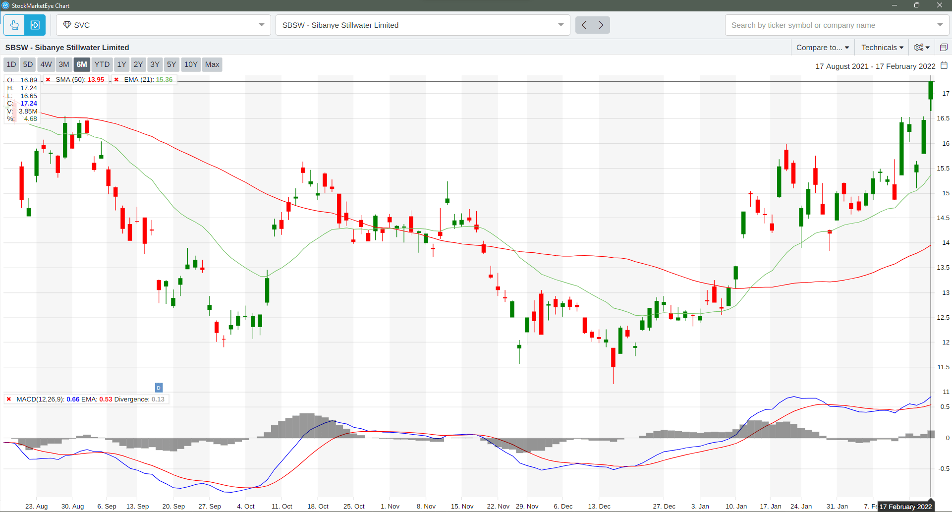
Task: Go to previous ticker with left arrow
Action: 584,25
